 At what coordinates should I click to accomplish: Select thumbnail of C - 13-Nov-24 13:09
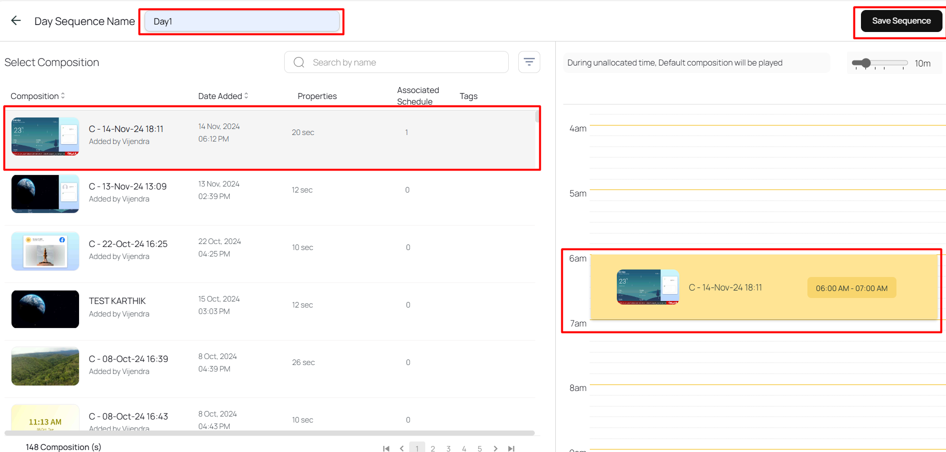(x=45, y=193)
